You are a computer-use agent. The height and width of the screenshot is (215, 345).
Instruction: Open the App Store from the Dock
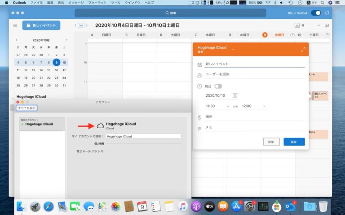pyautogui.click(x=236, y=206)
